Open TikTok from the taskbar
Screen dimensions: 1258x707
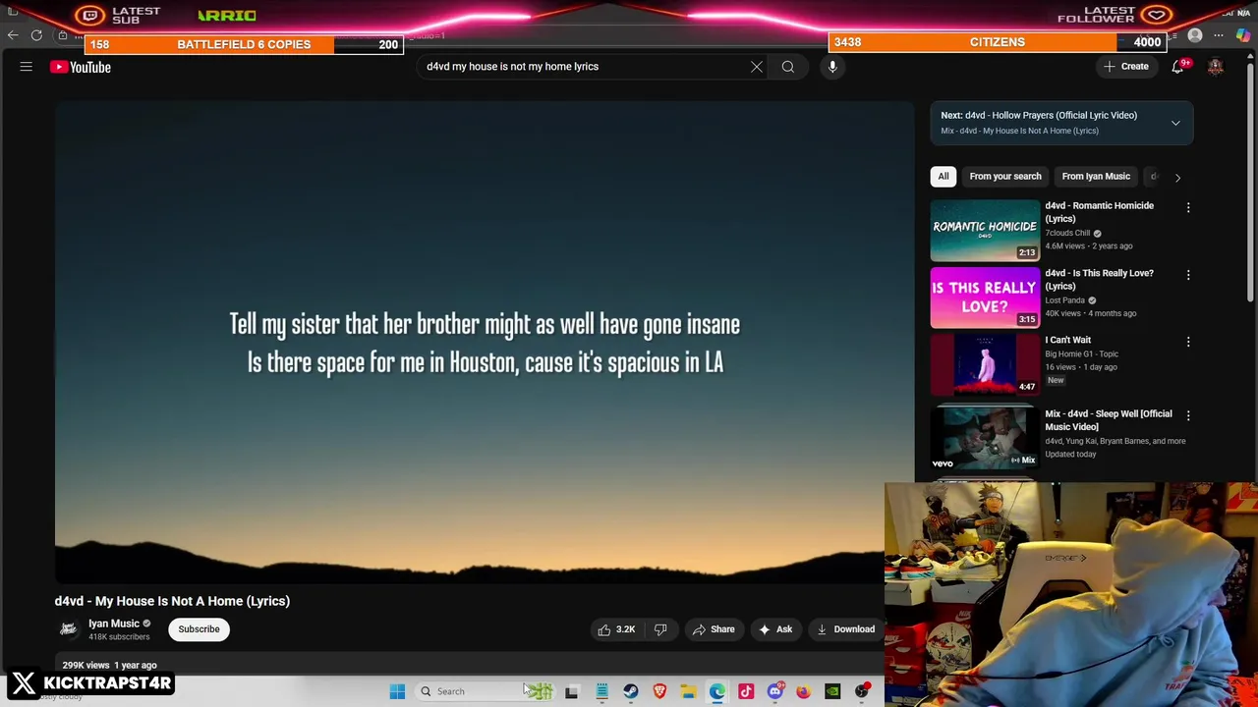tap(746, 691)
